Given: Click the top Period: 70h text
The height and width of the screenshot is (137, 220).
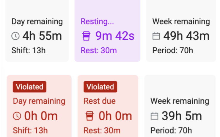Looking at the screenshot, I should [173, 50].
